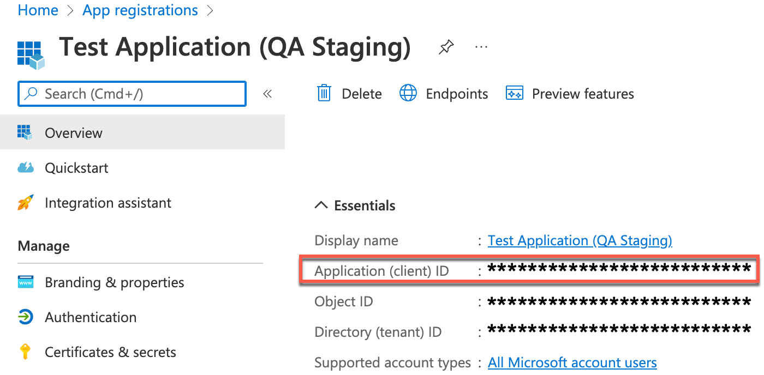The width and height of the screenshot is (764, 375).
Task: Click the Quickstart cloud icon
Action: point(26,168)
